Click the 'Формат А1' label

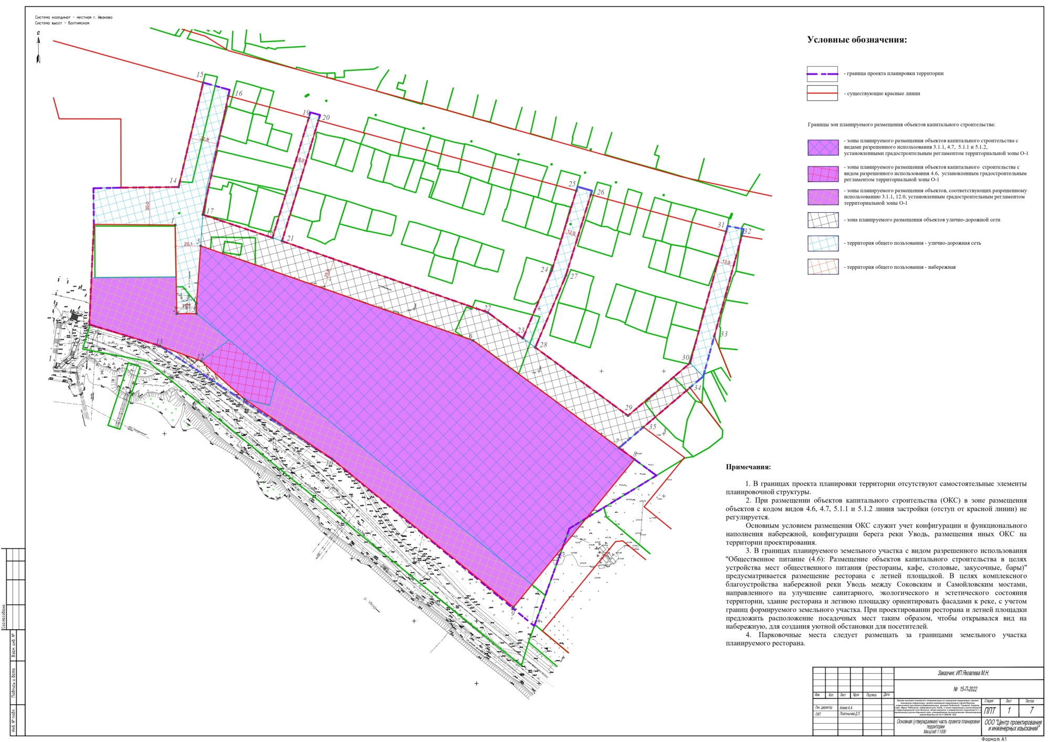click(994, 739)
